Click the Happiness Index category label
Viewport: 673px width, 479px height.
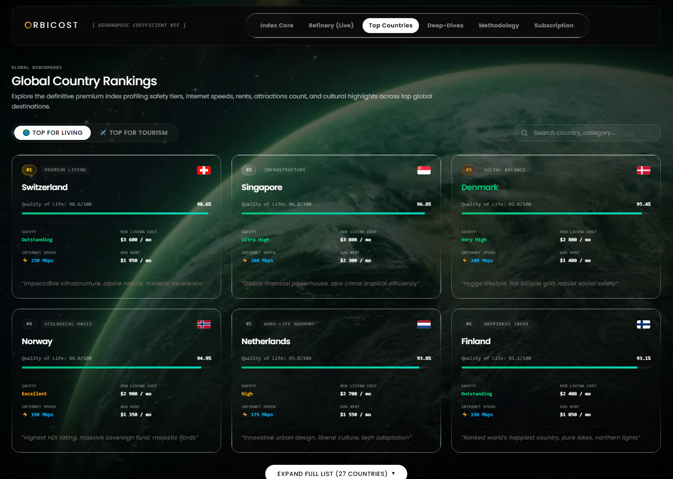pos(506,324)
